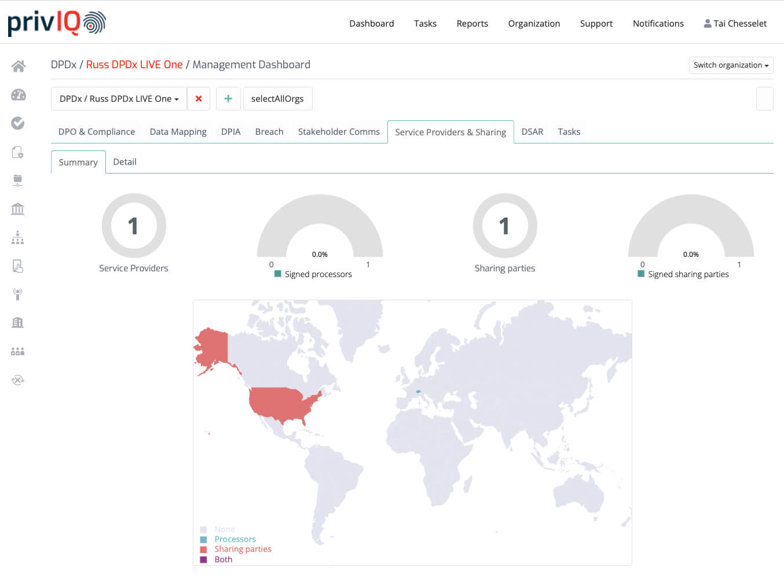Click the teal processor country in Europe
The image size is (784, 582).
pyautogui.click(x=418, y=392)
